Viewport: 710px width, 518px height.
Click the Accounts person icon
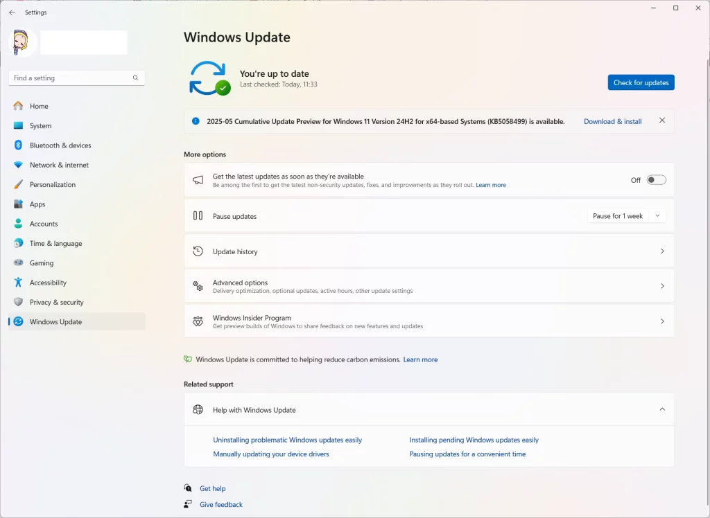(18, 224)
